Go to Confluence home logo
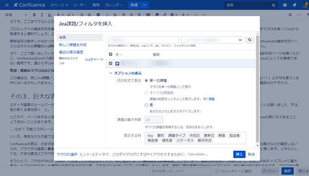The width and height of the screenshot is (309, 176). pos(29,5)
